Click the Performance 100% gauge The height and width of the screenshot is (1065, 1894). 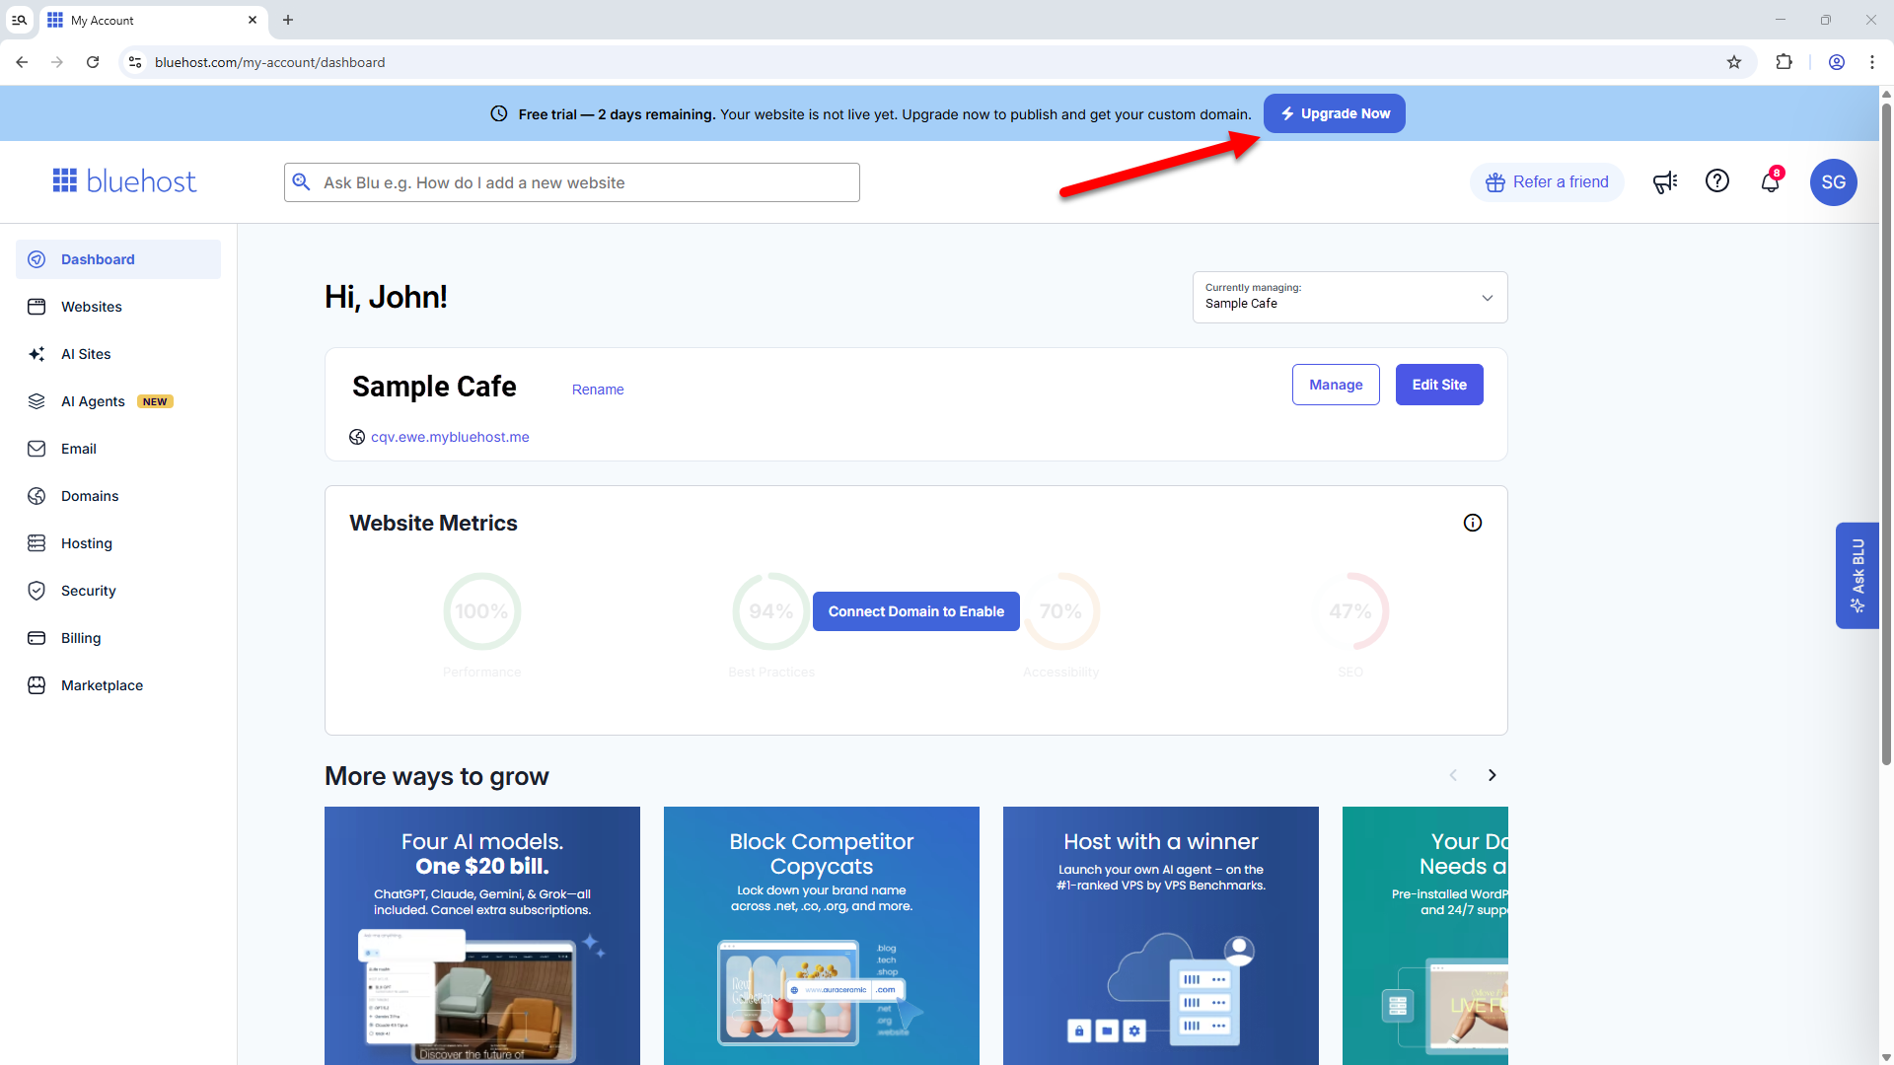tap(481, 611)
